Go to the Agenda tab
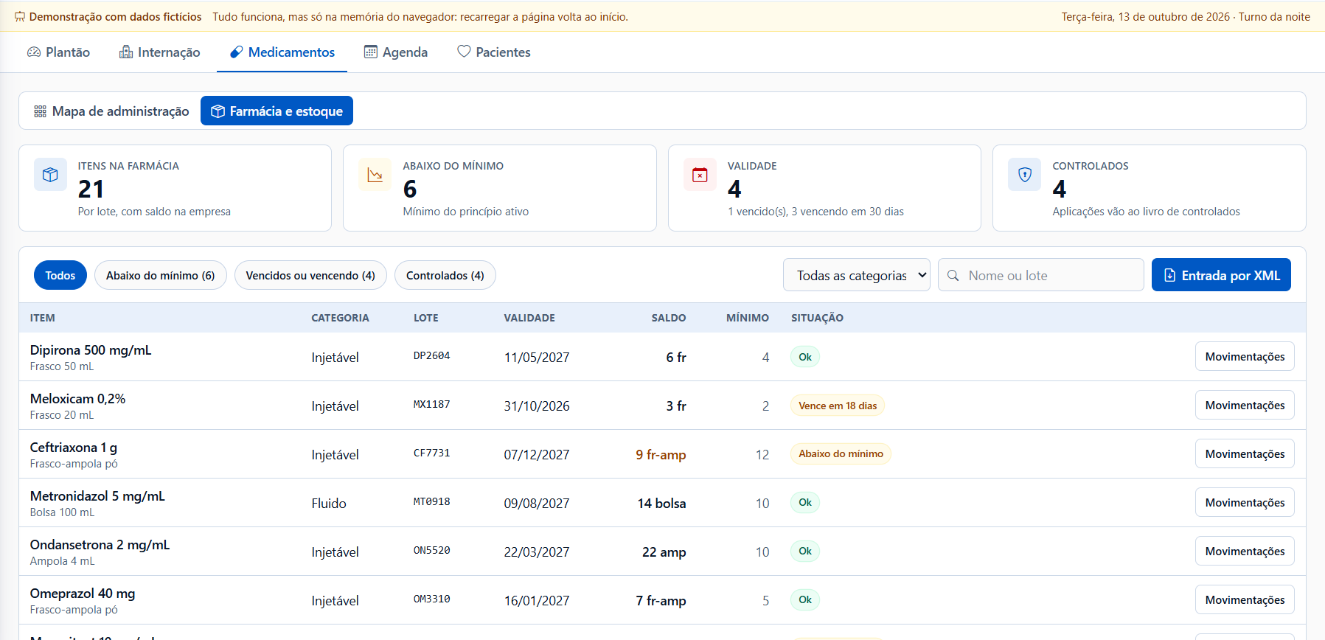Viewport: 1325px width, 640px height. pyautogui.click(x=396, y=52)
